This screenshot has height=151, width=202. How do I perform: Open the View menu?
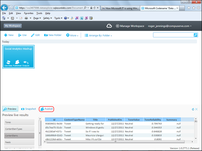point(19,13)
